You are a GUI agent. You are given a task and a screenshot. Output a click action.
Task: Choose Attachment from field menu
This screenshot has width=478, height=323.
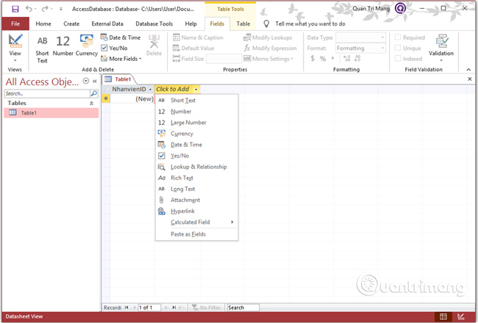[196, 200]
